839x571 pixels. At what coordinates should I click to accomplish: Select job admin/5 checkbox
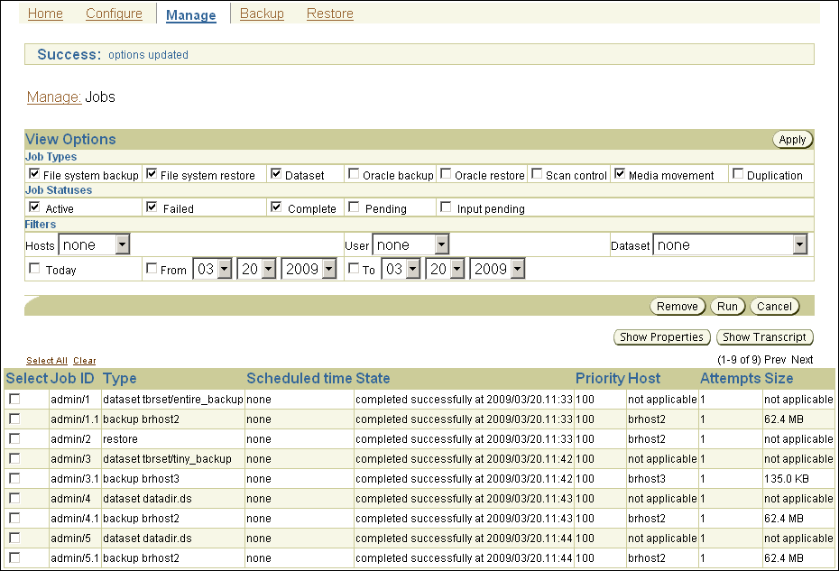tap(14, 538)
